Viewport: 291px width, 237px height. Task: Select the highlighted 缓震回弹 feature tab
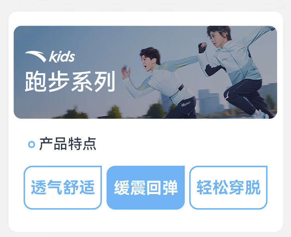[x=145, y=187]
